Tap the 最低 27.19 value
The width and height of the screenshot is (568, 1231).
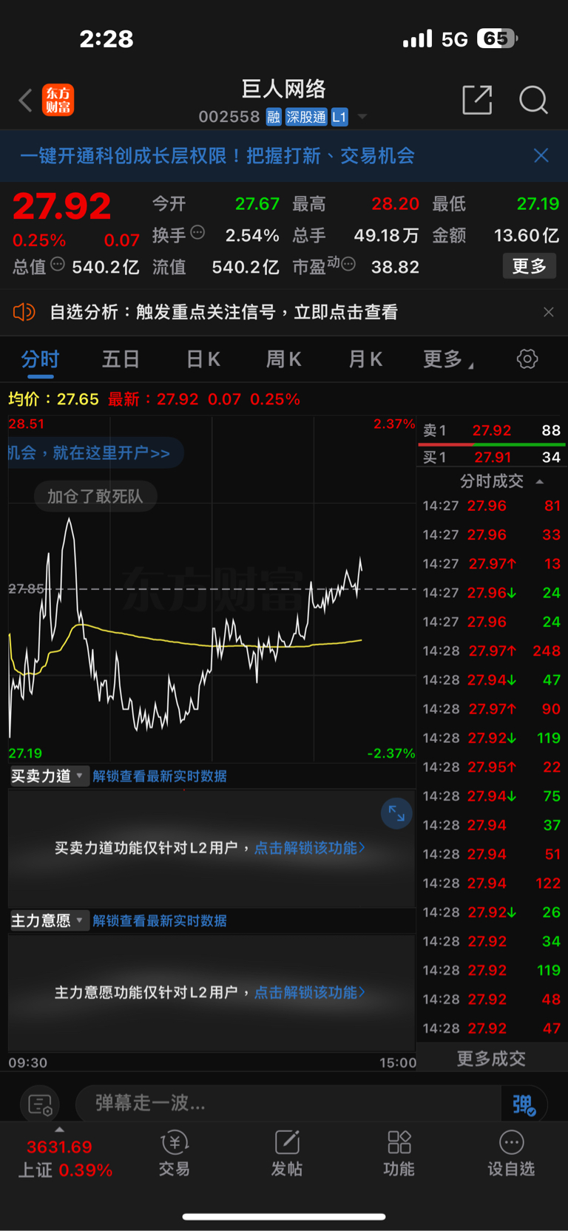coord(538,203)
